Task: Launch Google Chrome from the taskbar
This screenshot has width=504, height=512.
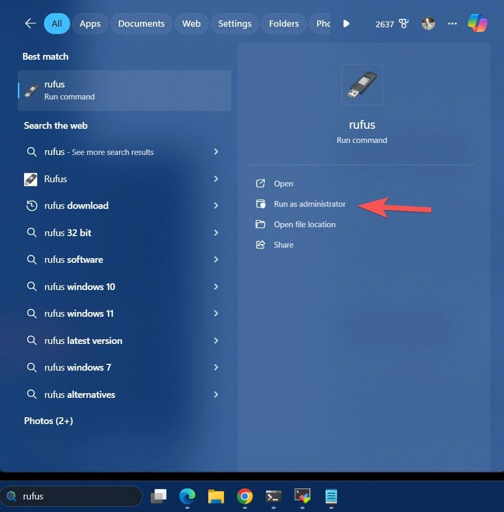Action: tap(245, 496)
